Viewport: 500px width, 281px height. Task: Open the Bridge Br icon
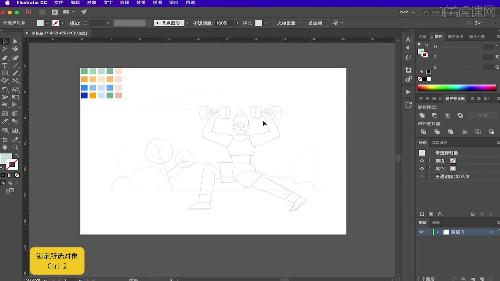pos(42,12)
